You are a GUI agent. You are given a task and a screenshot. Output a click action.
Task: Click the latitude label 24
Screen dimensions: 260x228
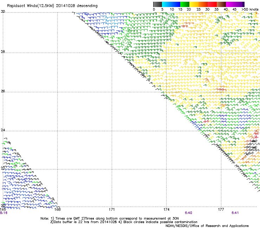[3, 130]
